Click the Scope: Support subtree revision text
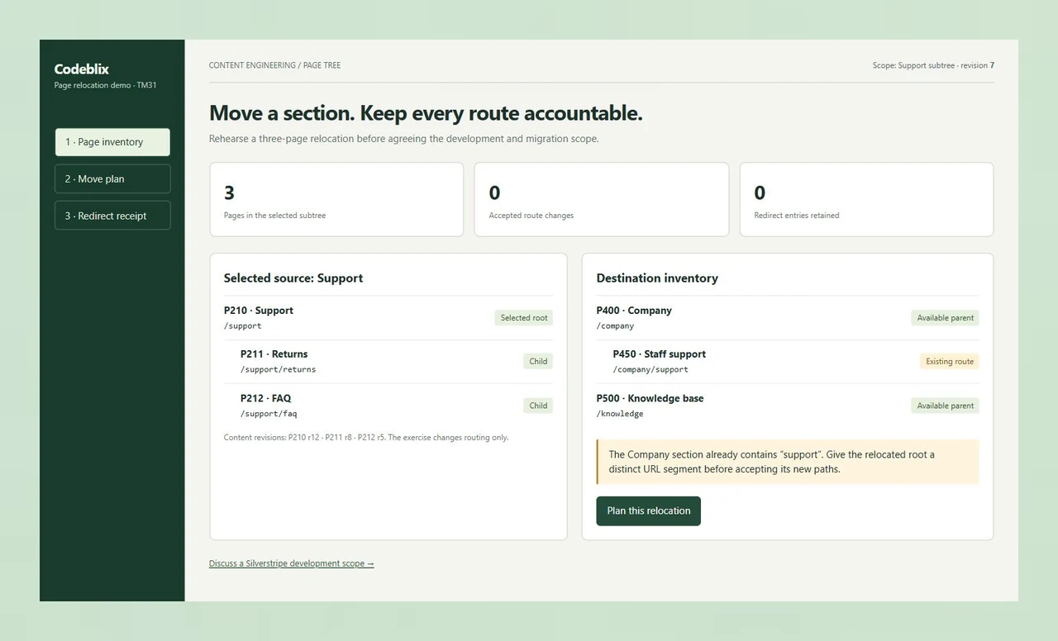The height and width of the screenshot is (641, 1058). coord(933,65)
